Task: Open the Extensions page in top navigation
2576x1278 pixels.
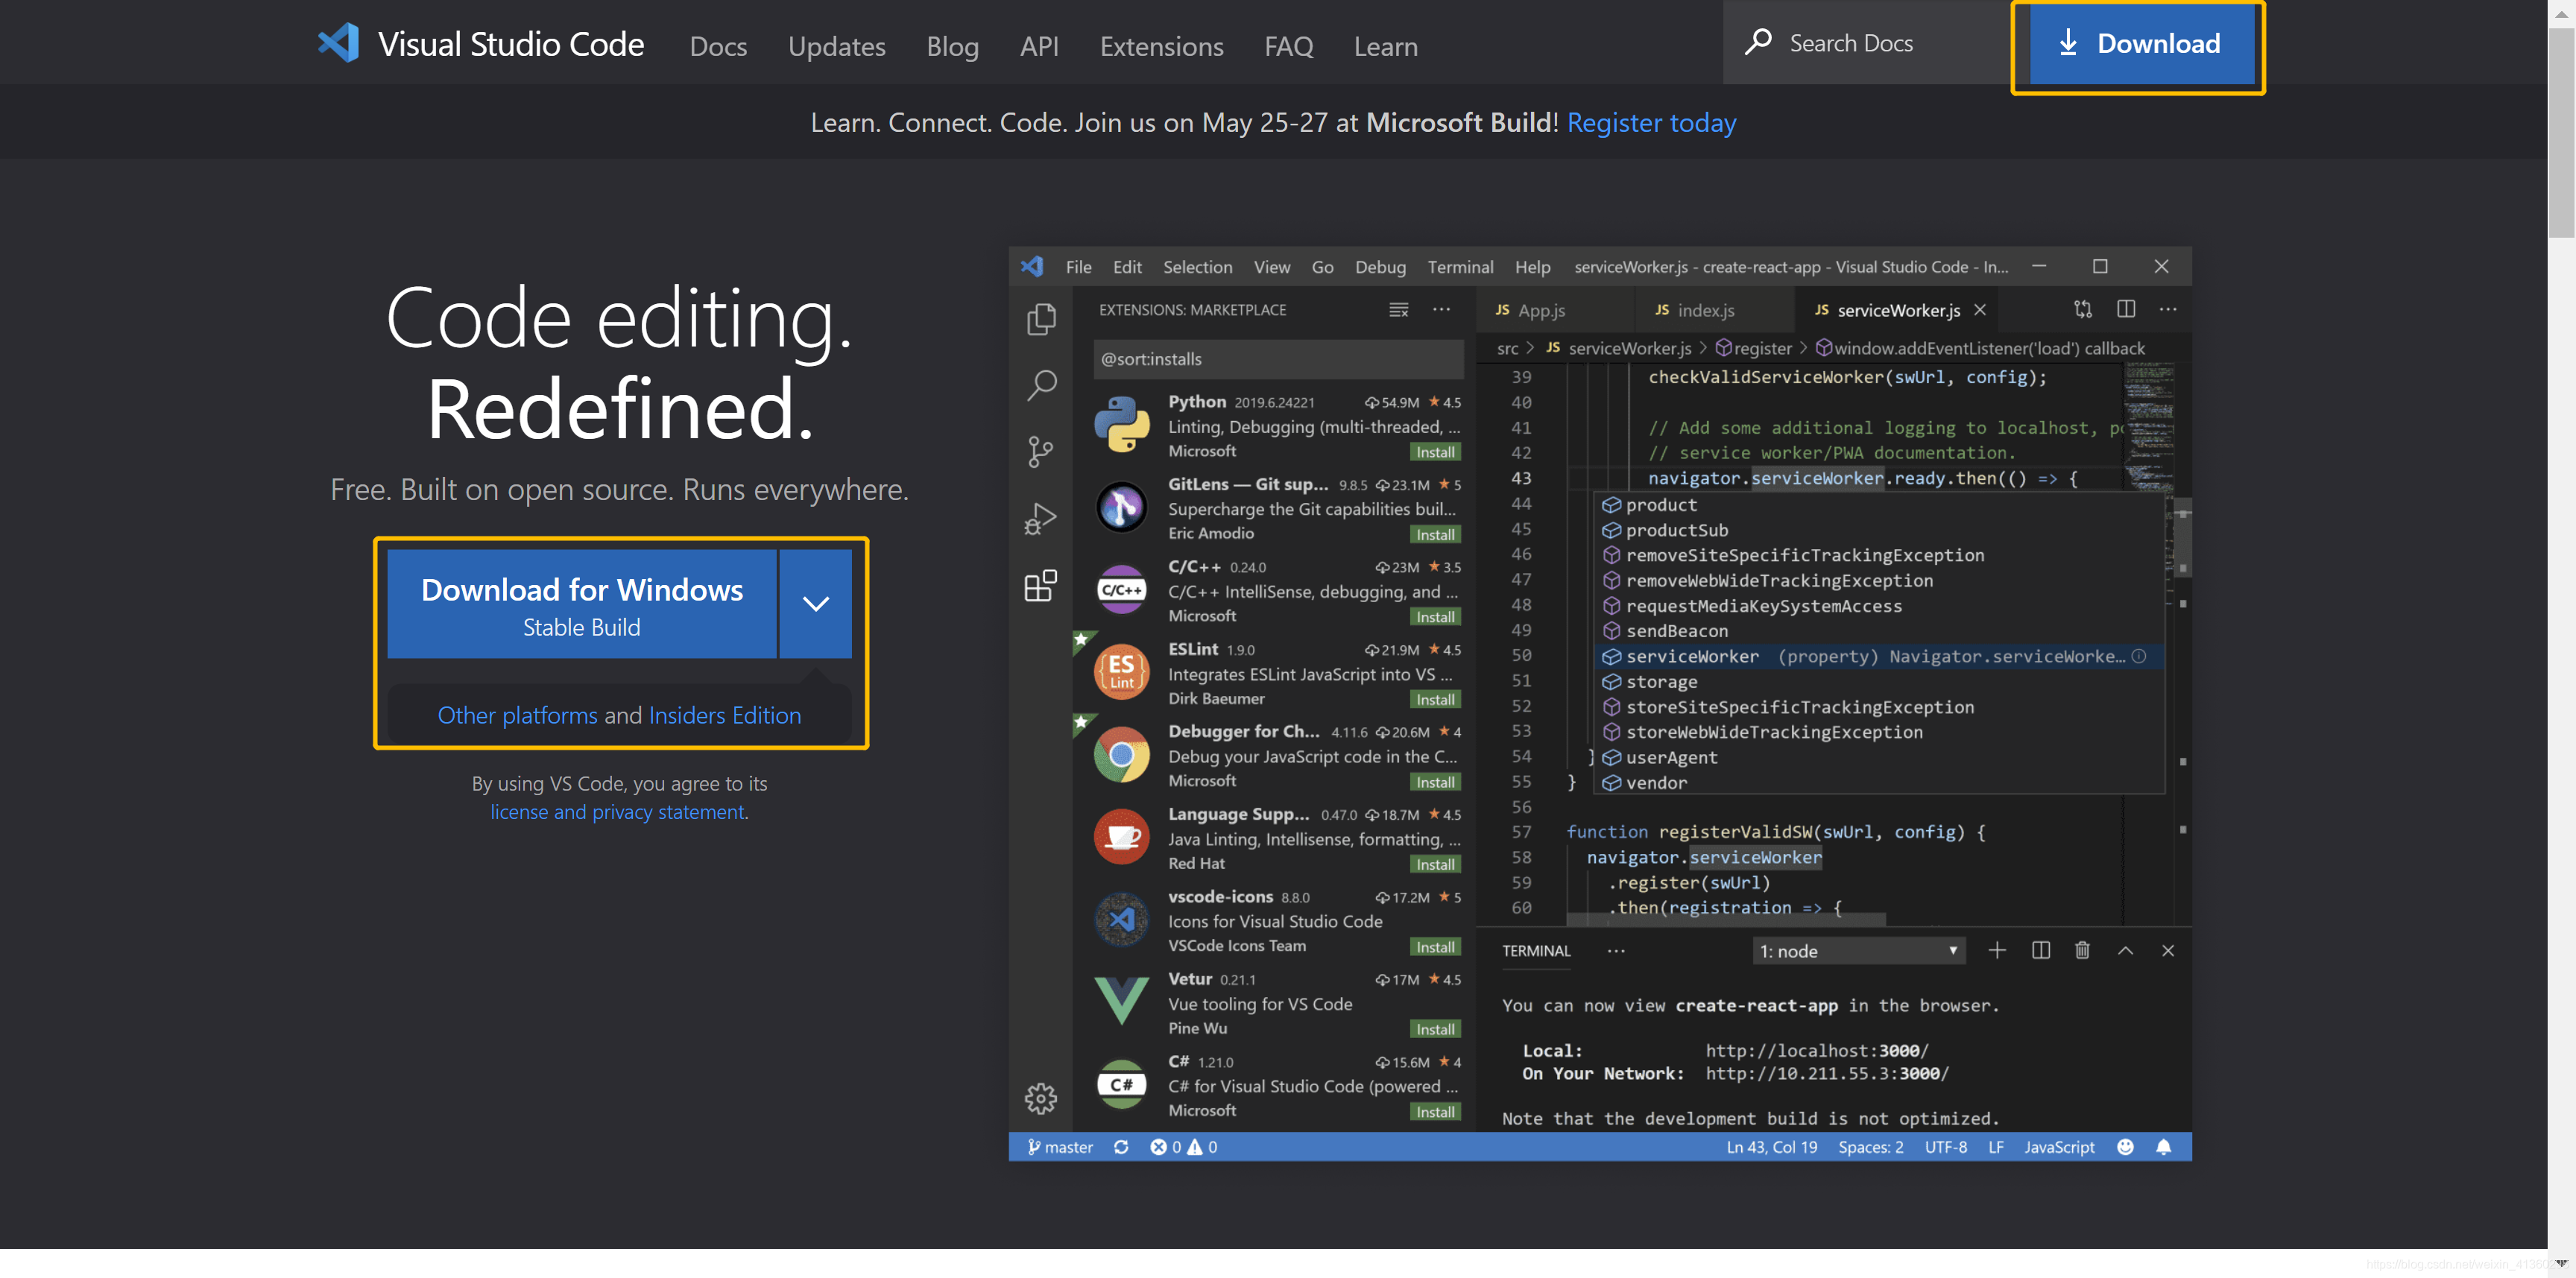Action: [1161, 46]
